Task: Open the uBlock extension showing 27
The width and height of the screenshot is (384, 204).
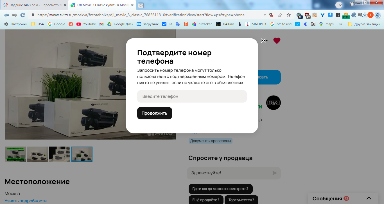Action: pos(308,15)
